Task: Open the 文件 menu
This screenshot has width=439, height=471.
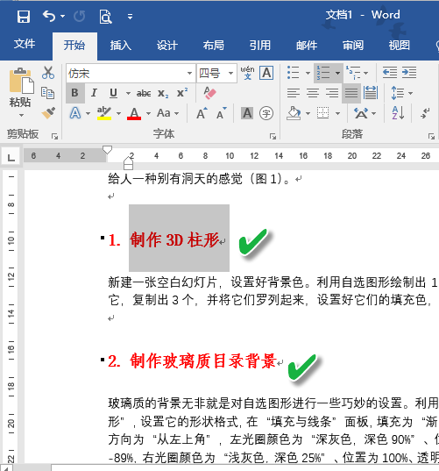Action: (25, 45)
